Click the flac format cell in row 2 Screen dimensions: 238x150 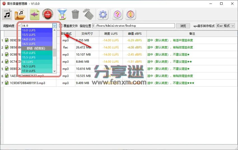pos(66,47)
